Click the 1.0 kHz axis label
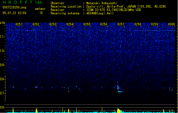The image size is (178, 113). (x=3, y=51)
